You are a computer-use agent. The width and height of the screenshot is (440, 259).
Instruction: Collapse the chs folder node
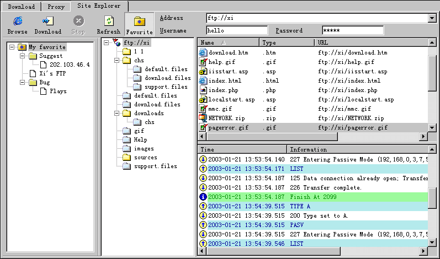point(116,60)
